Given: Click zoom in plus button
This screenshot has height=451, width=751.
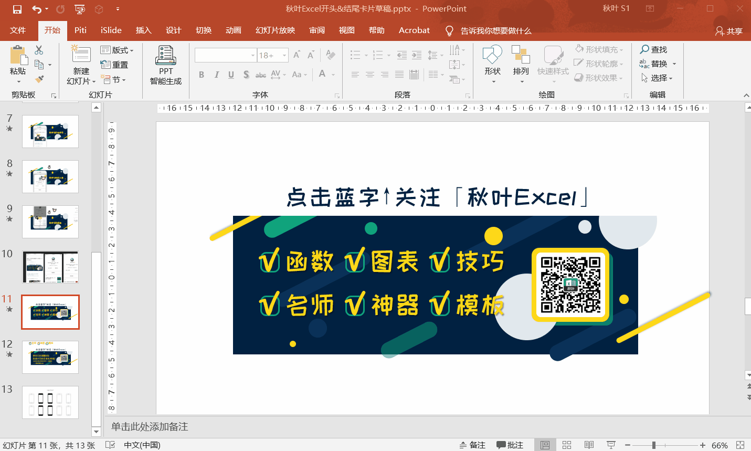Looking at the screenshot, I should 702,445.
